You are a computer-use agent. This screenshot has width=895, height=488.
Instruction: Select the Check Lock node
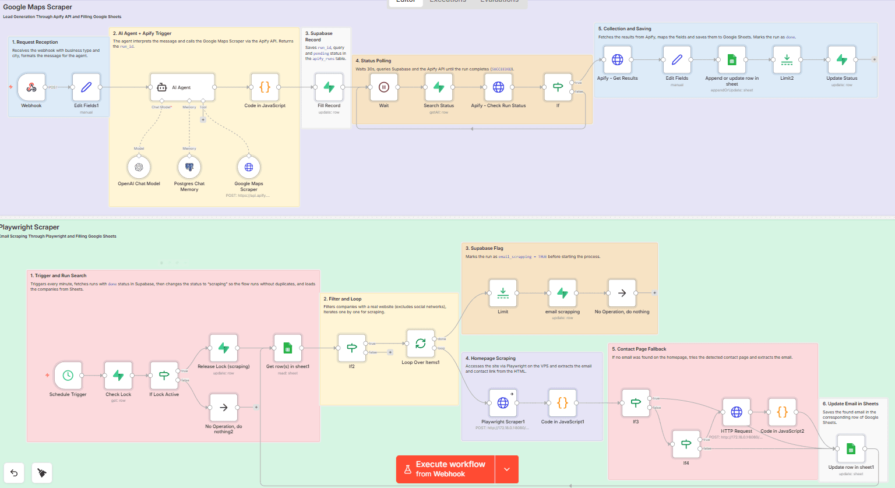click(118, 376)
